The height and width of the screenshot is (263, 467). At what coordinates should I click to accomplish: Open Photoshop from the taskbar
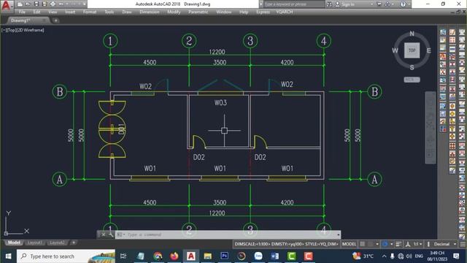point(224,256)
